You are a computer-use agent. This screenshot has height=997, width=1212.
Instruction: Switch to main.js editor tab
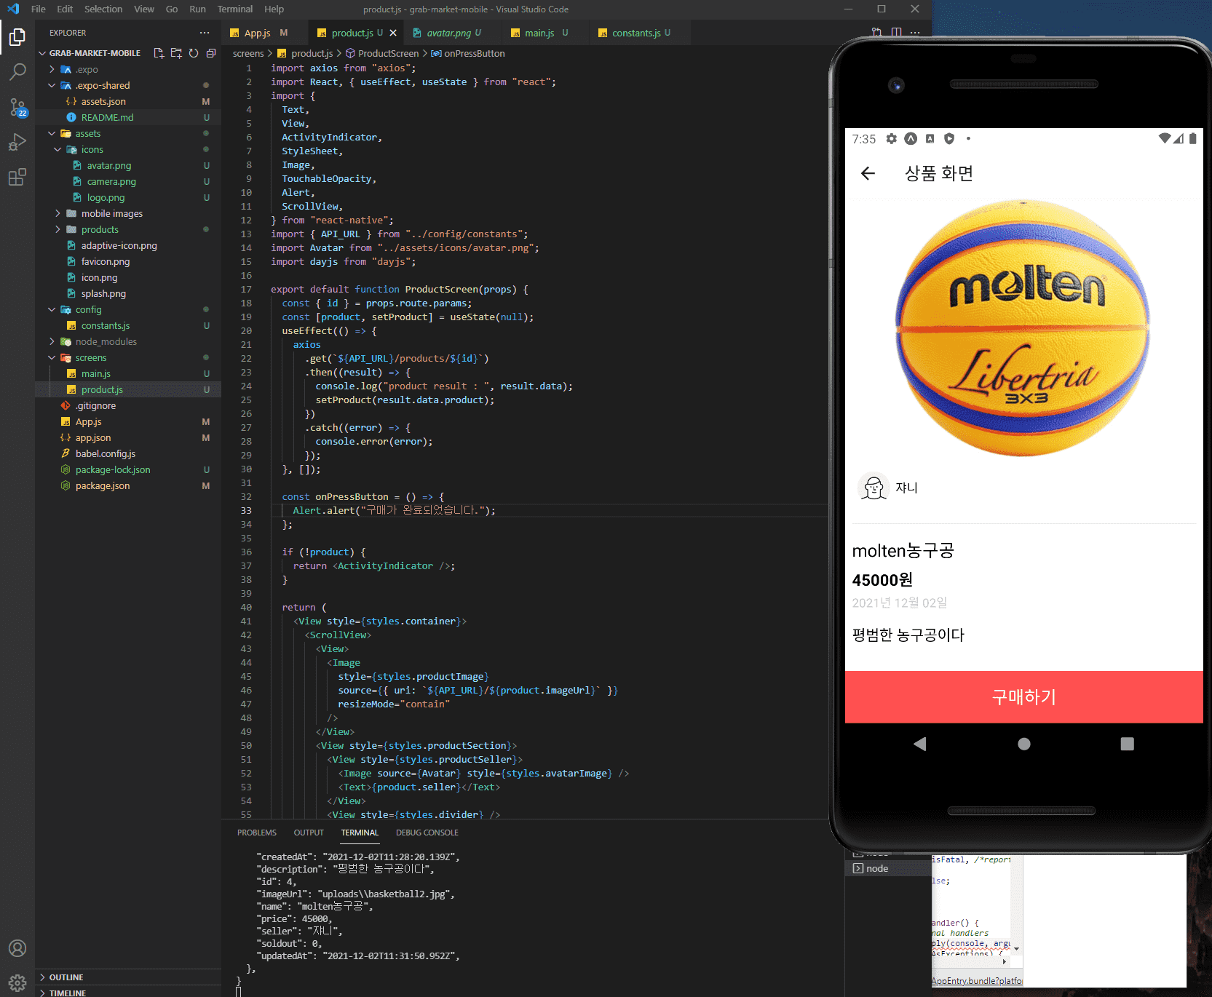point(539,33)
